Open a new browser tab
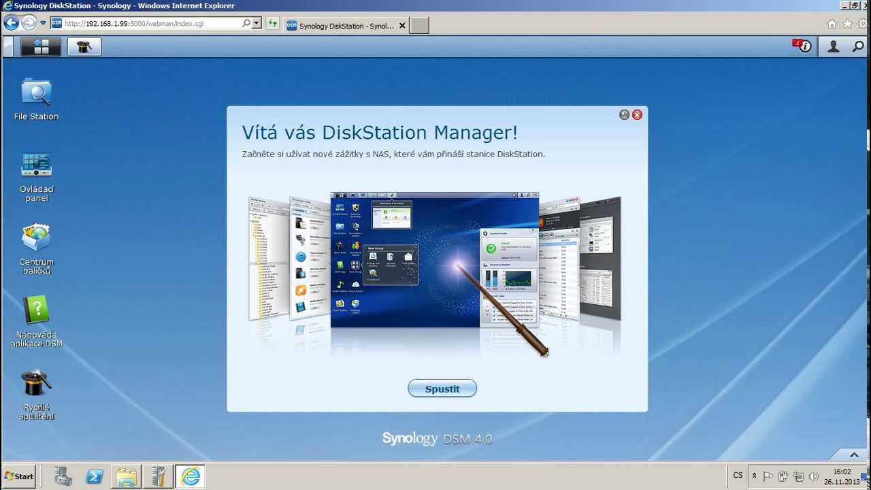The height and width of the screenshot is (490, 871). pyautogui.click(x=419, y=26)
